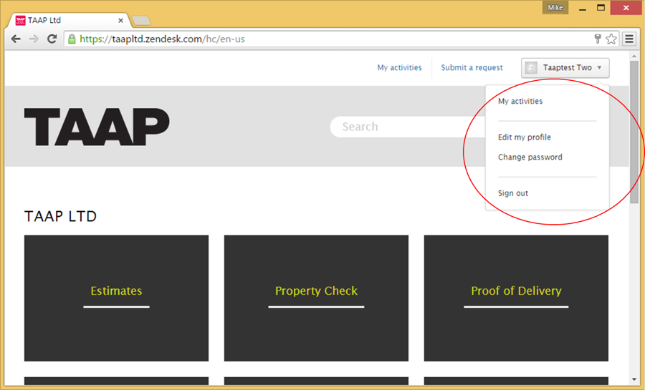Screen dimensions: 645x390
Task: Click the Taaptest Two user avatar
Action: point(531,68)
